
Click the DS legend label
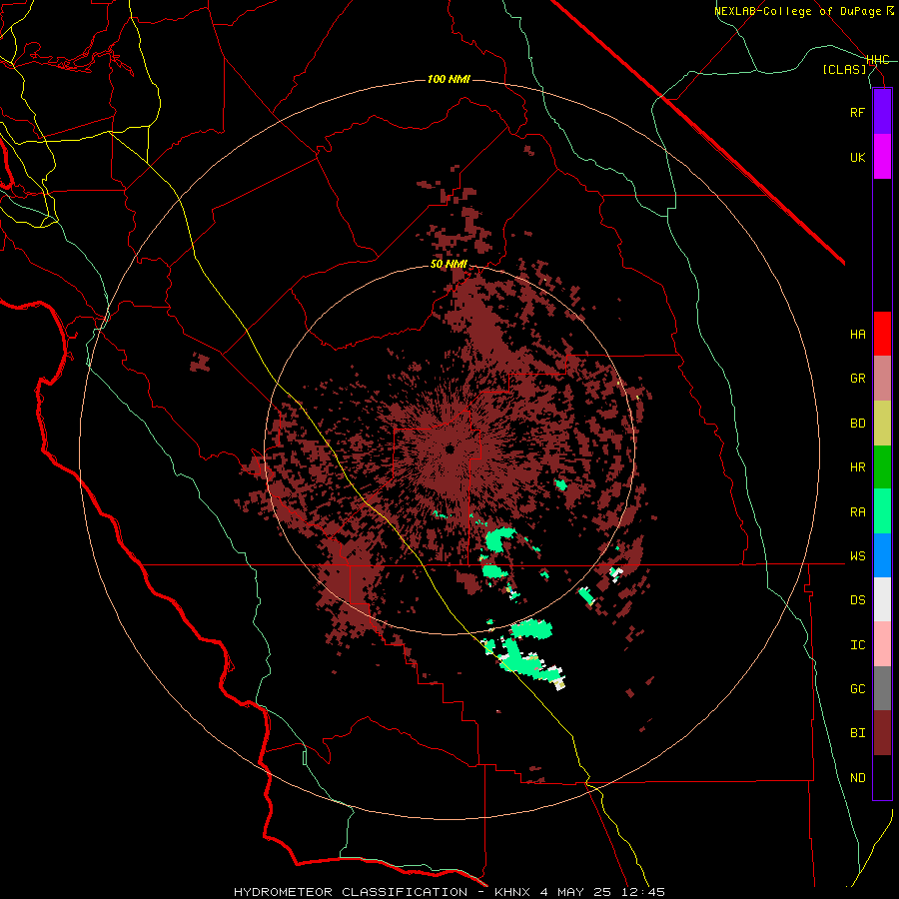[857, 600]
